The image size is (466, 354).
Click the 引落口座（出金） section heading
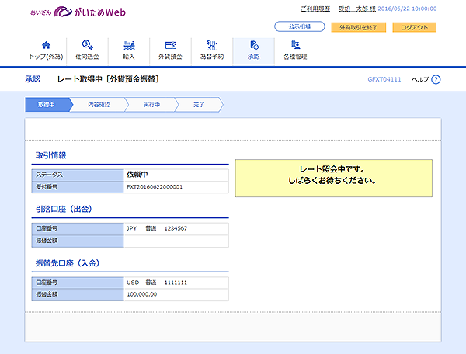tap(64, 209)
